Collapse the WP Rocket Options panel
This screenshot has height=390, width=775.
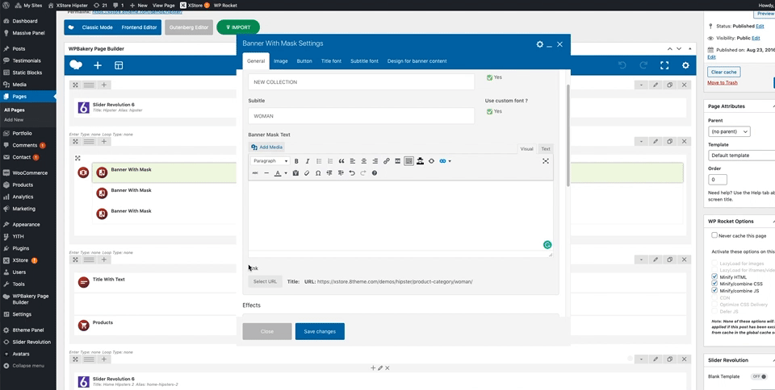[773, 222]
